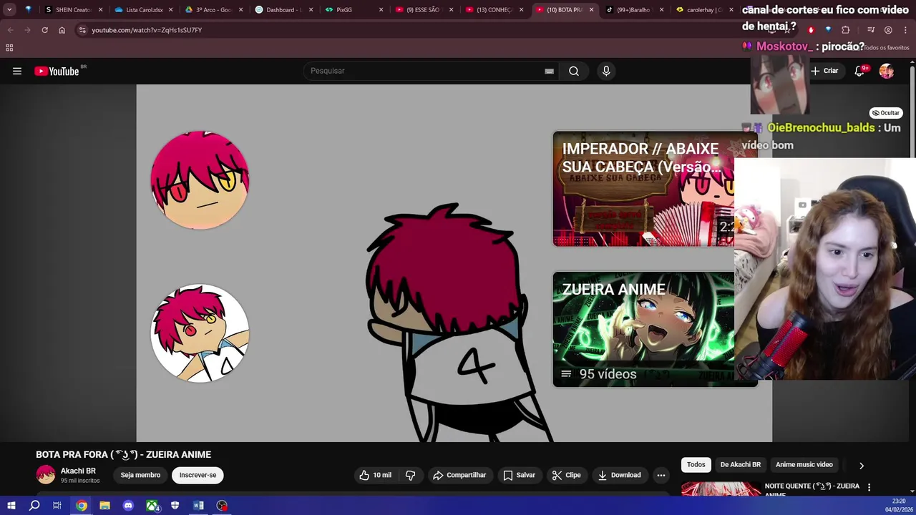This screenshot has height=515, width=916.
Task: Dislike the video with thumbs down
Action: click(411, 475)
